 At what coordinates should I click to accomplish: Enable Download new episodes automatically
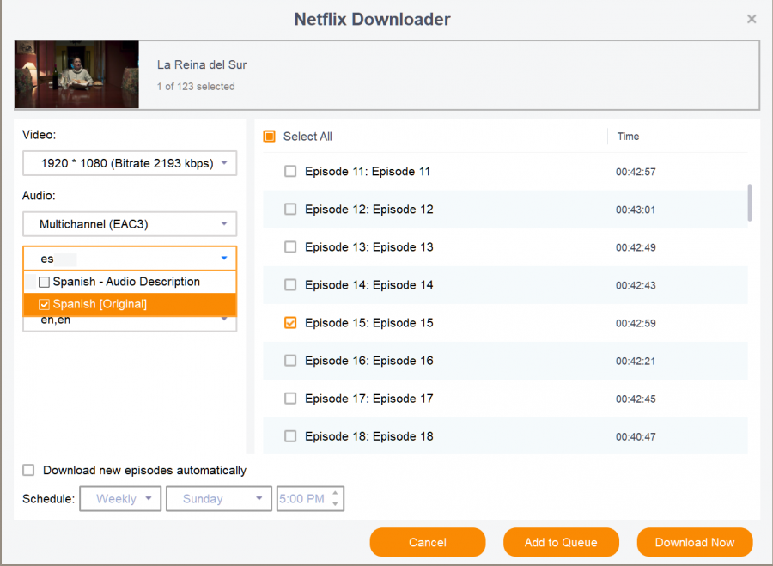pyautogui.click(x=28, y=470)
